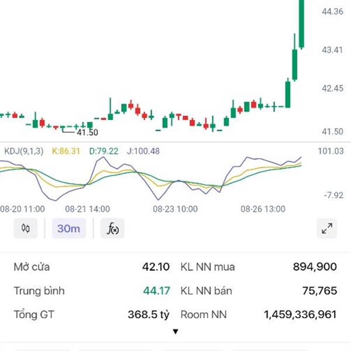Select the 08-23 10:00 time axis label
Viewport: 351px width, 351px height.
tap(175, 209)
